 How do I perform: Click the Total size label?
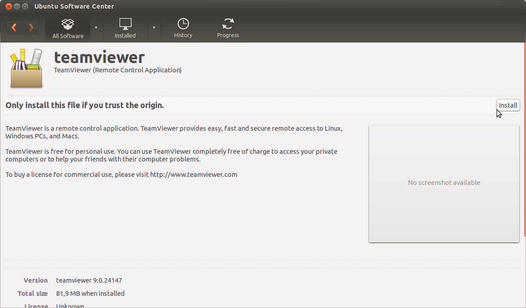click(33, 293)
